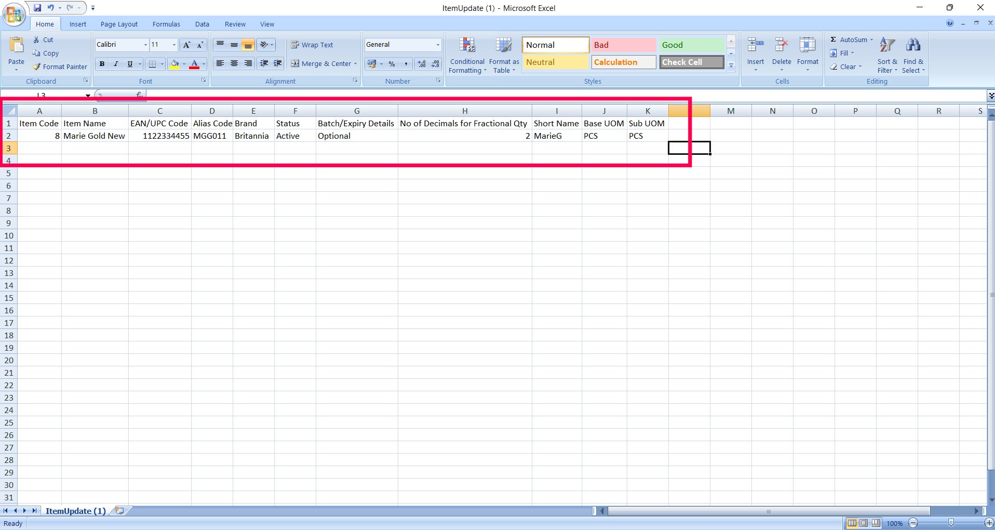Activate the Format Painter
Viewport: 995px width, 530px height.
click(x=60, y=67)
